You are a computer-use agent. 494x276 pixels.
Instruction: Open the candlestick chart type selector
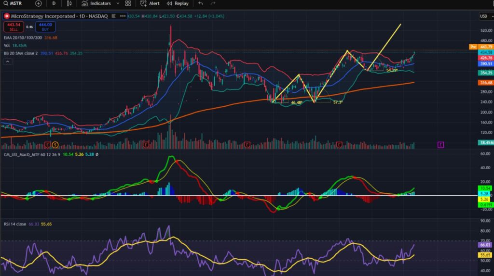(69, 3)
